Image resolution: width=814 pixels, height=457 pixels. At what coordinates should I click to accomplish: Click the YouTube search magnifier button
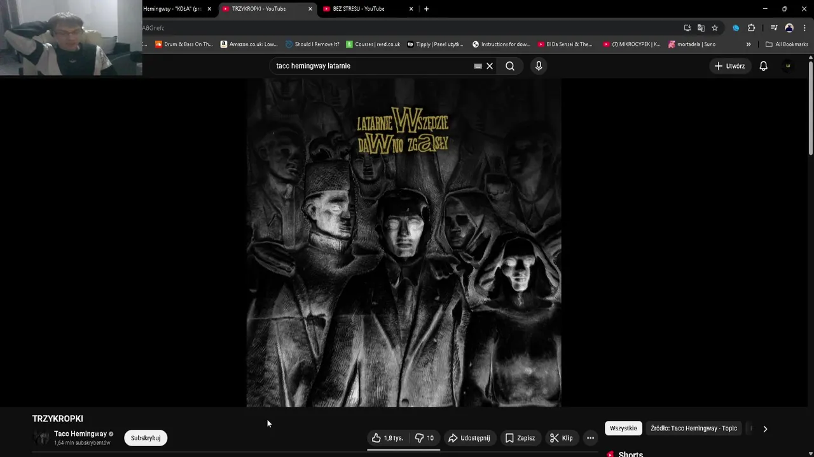pos(510,66)
